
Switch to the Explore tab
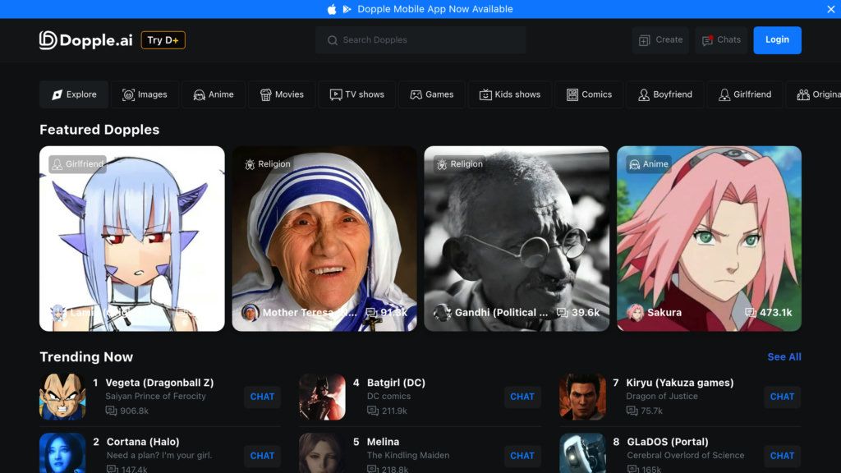73,94
